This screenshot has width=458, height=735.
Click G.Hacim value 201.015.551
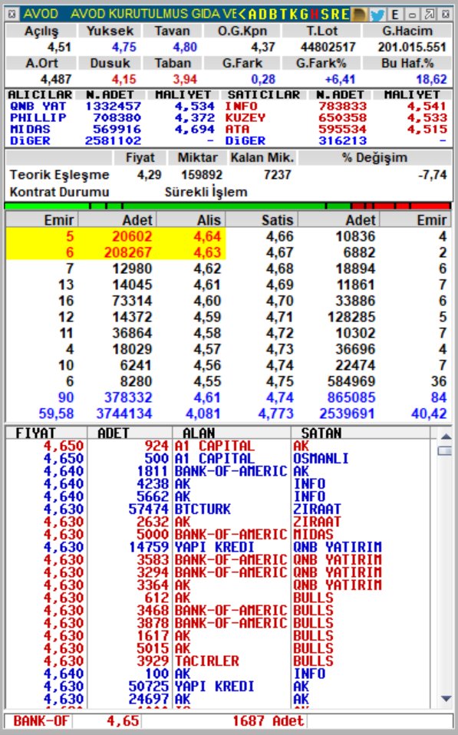(412, 48)
